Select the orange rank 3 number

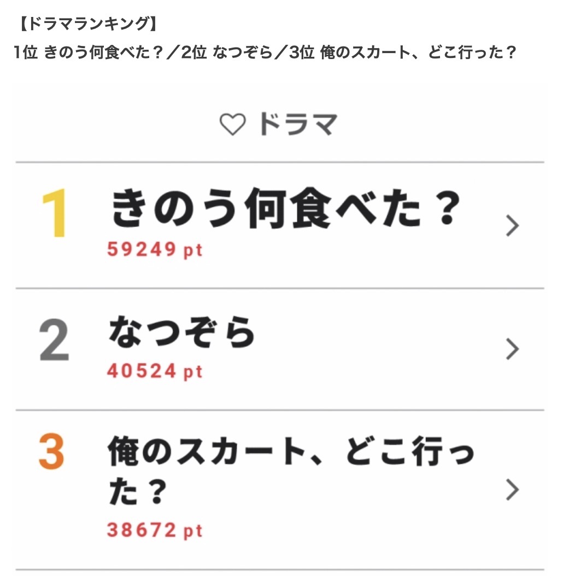(51, 451)
